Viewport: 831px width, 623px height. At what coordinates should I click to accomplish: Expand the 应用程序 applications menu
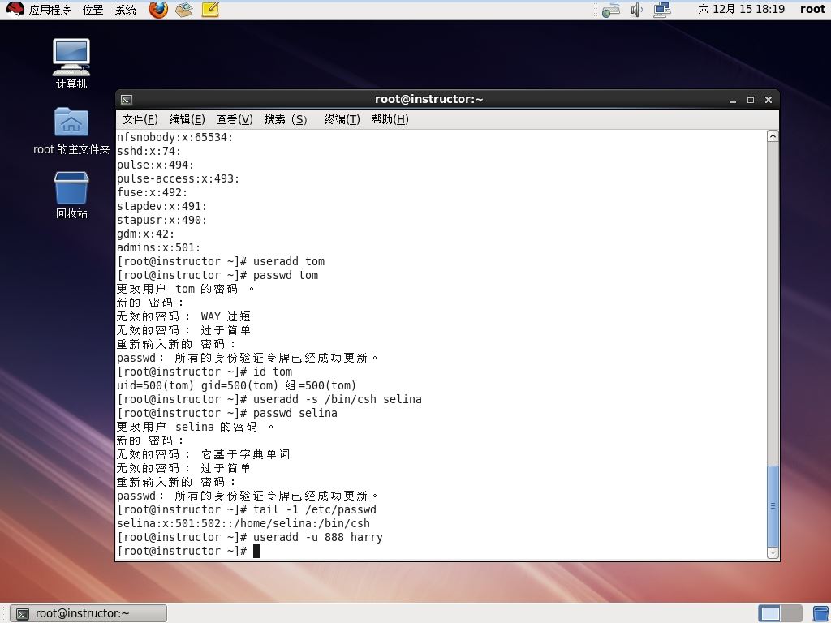(50, 10)
